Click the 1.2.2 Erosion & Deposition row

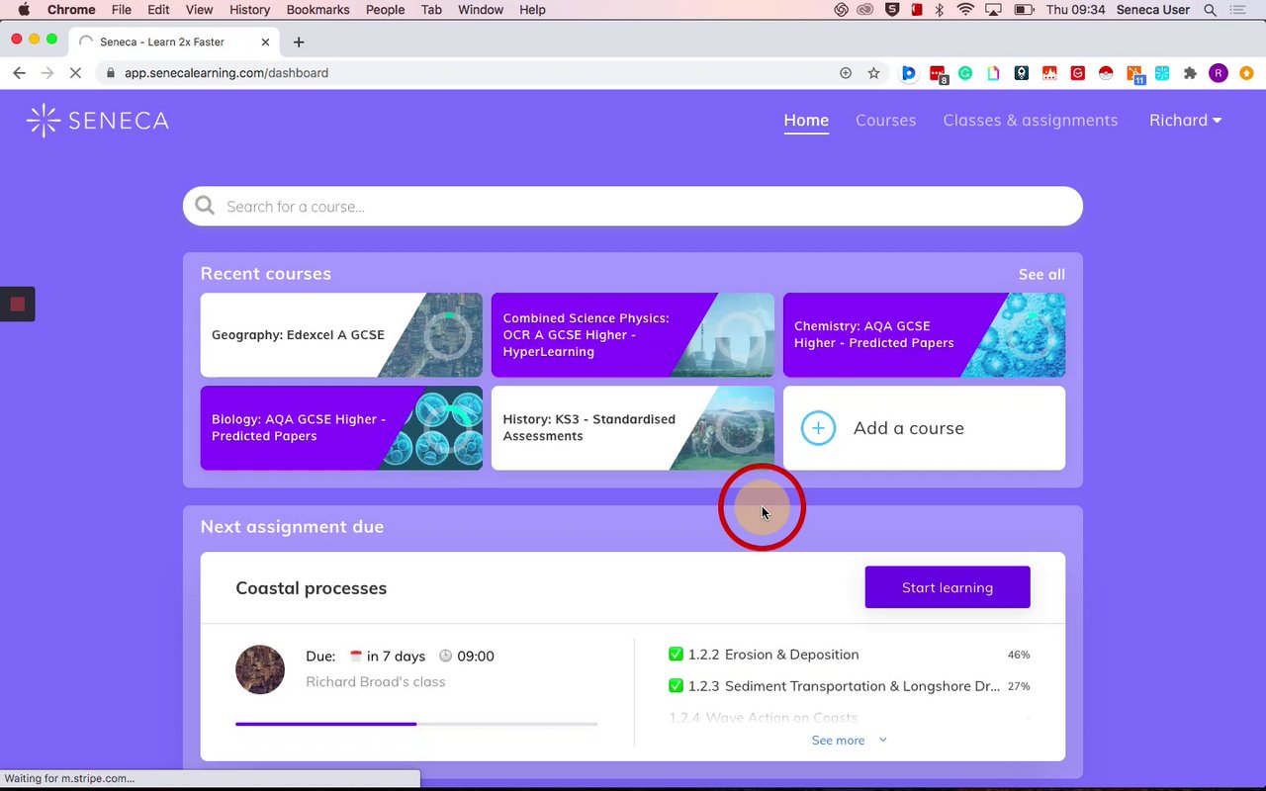tap(850, 655)
